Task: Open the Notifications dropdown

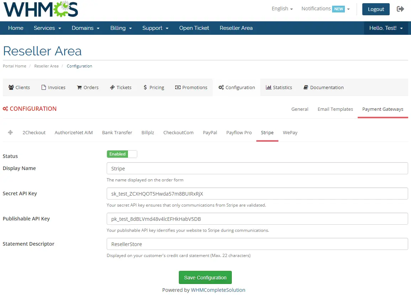Action: pyautogui.click(x=325, y=9)
